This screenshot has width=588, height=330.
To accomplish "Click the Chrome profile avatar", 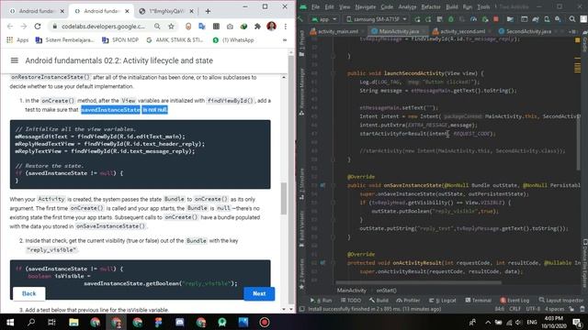I will [x=272, y=27].
